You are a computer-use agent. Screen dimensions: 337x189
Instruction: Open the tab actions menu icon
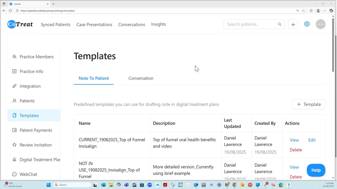[4, 4]
